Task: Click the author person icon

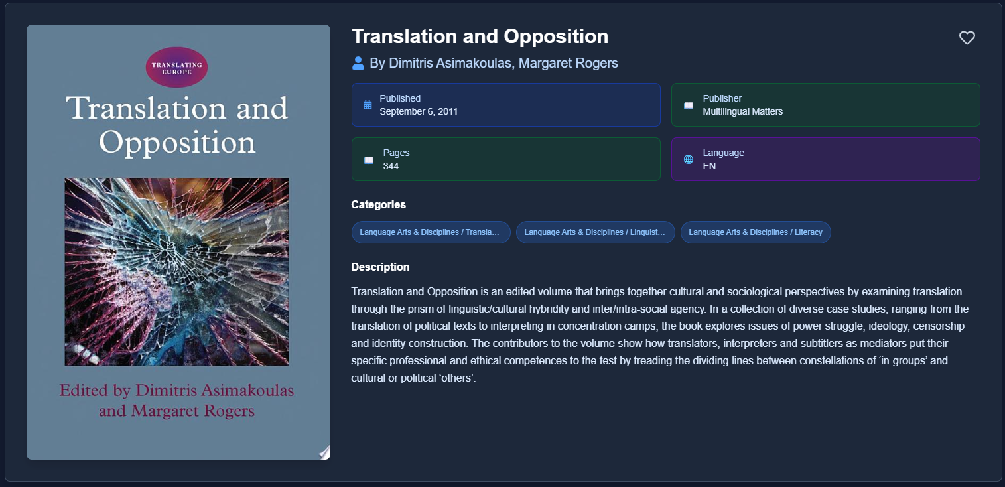Action: point(358,63)
